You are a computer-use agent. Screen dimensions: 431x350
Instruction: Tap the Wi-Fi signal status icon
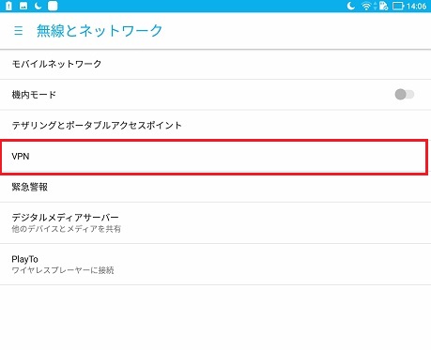click(x=366, y=6)
